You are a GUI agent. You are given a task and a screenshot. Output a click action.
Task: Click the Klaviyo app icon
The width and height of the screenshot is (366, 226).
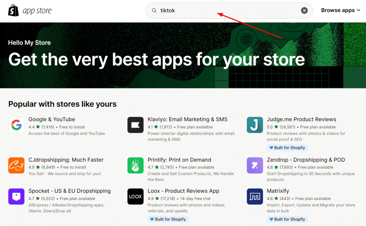[x=135, y=125]
